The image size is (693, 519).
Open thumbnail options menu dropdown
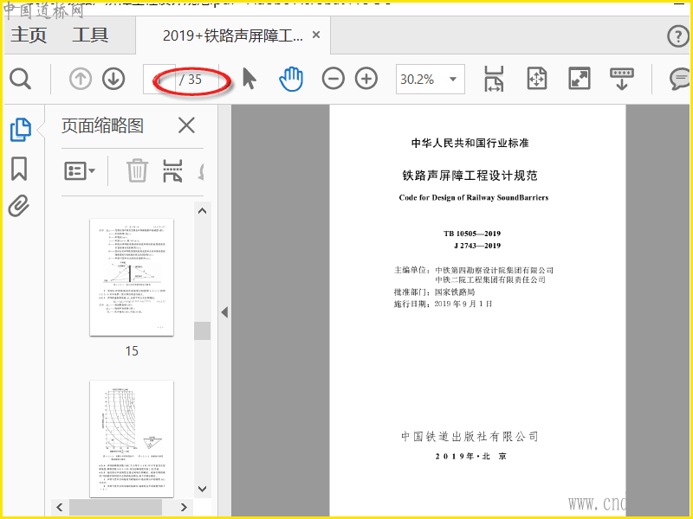pyautogui.click(x=80, y=170)
